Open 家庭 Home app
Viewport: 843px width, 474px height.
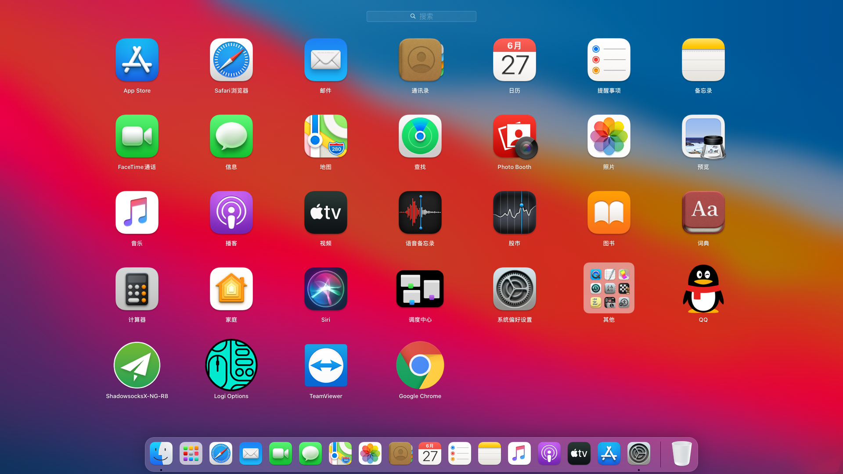[x=231, y=288]
